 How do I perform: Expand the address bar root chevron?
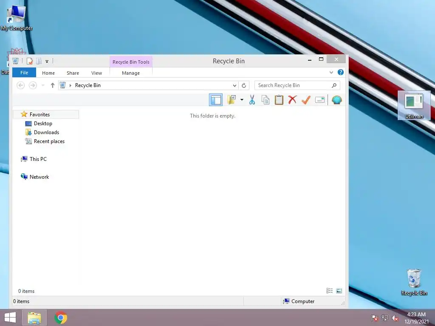(x=70, y=85)
